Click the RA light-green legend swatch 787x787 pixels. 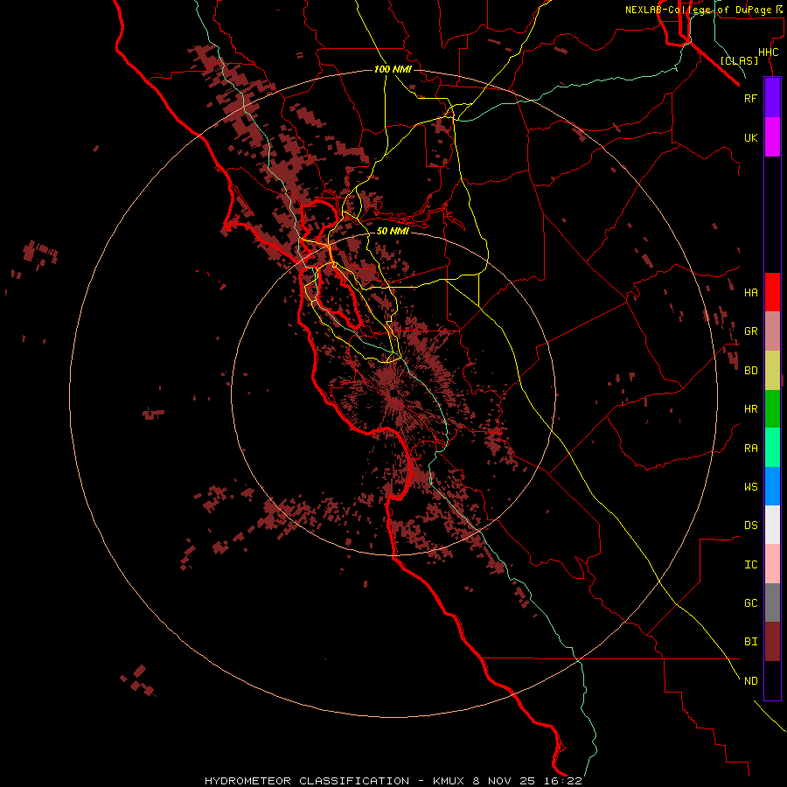(x=772, y=448)
